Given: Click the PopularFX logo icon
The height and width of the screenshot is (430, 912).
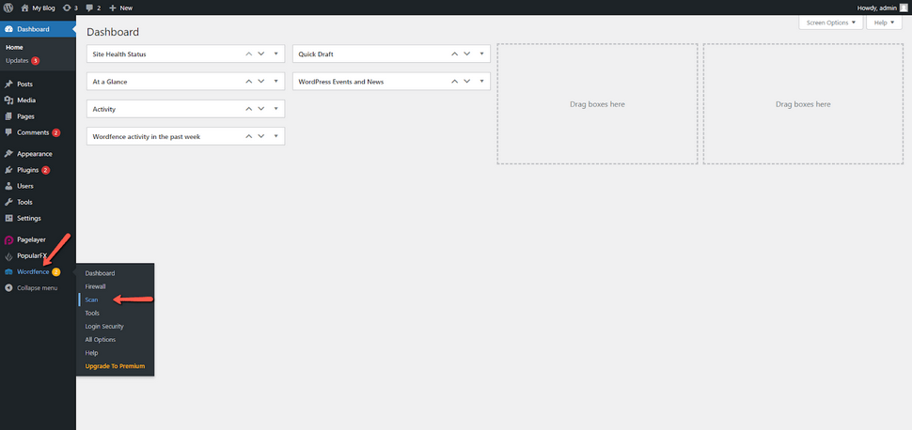Looking at the screenshot, I should click(8, 255).
